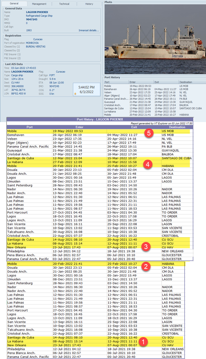
Task: Click the Report generated by VT Explorer line
Action: [x=162, y=123]
